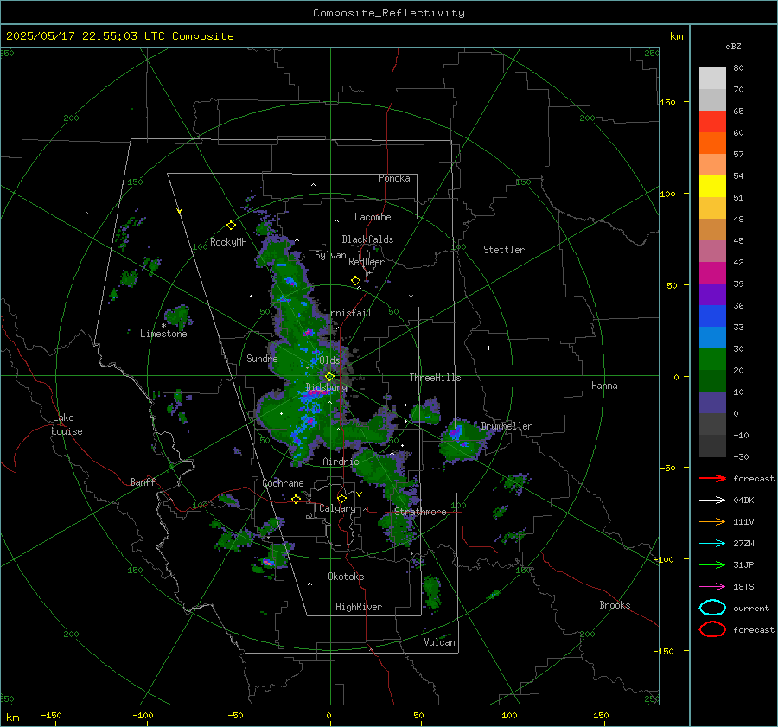The width and height of the screenshot is (778, 727).
Task: Click the Sundre town label
Action: (x=262, y=358)
